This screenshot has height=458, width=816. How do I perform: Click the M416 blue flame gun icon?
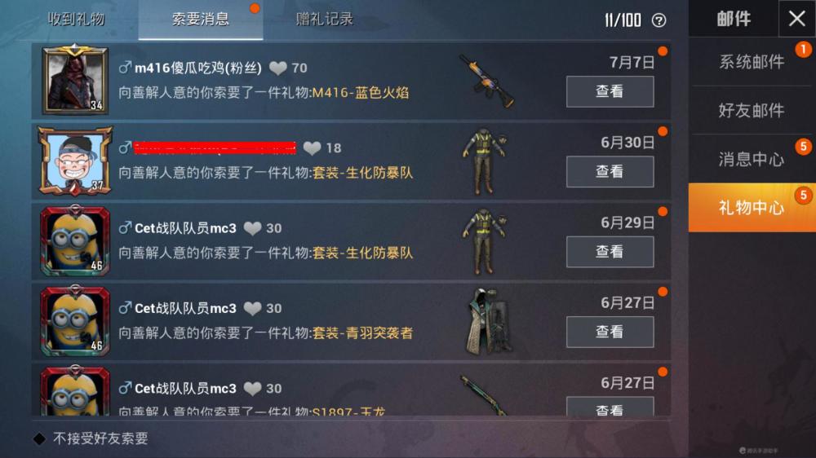click(486, 81)
